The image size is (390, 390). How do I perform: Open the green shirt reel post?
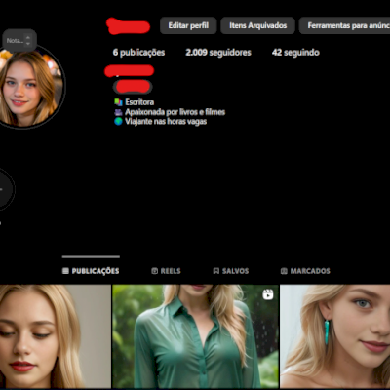tap(195, 336)
